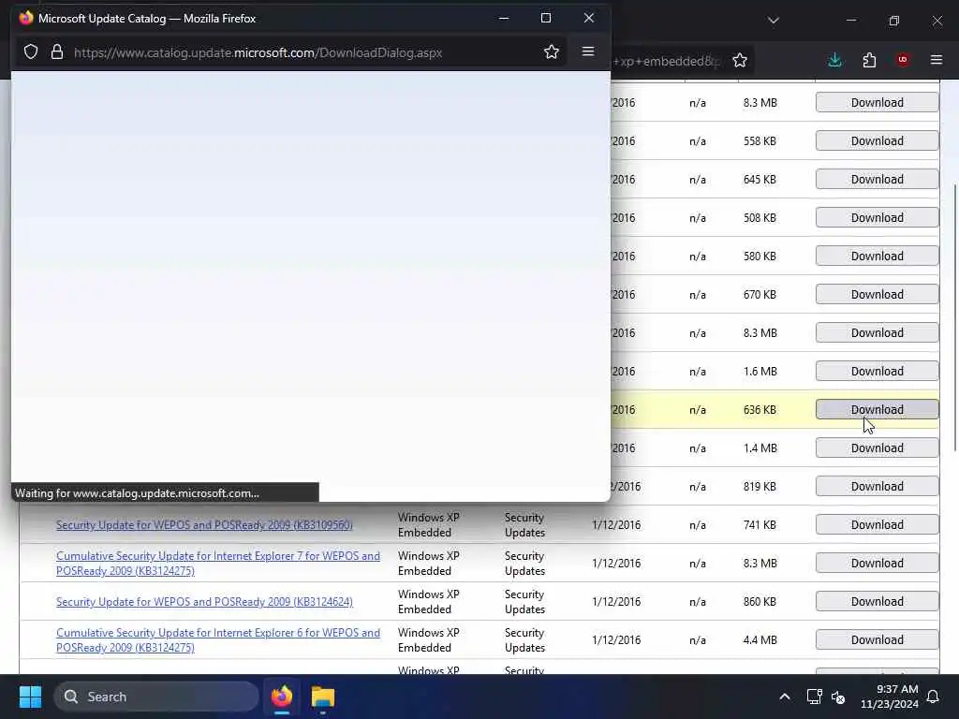959x719 pixels.
Task: Download the 670 KB update
Action: (877, 294)
